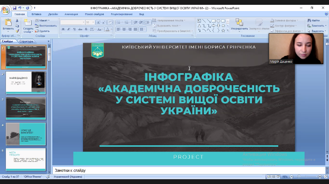Switch to the Вставка ribbon tab
Screen dimensions: 329x184
point(36,14)
